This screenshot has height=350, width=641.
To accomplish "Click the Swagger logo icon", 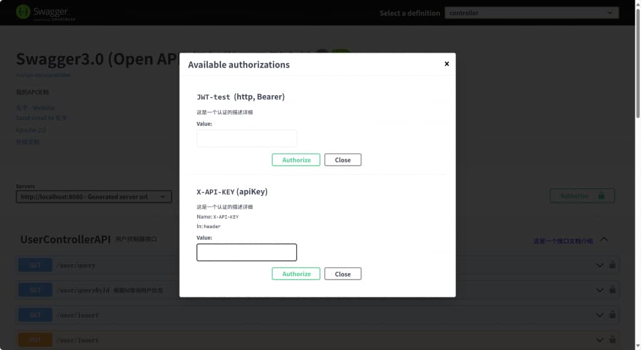I will [x=23, y=12].
